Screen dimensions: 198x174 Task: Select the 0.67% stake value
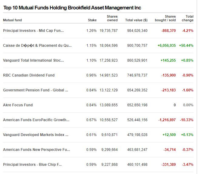point(91,120)
